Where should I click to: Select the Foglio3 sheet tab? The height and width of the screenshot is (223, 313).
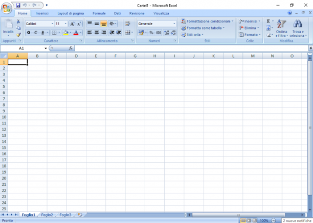[x=65, y=215]
